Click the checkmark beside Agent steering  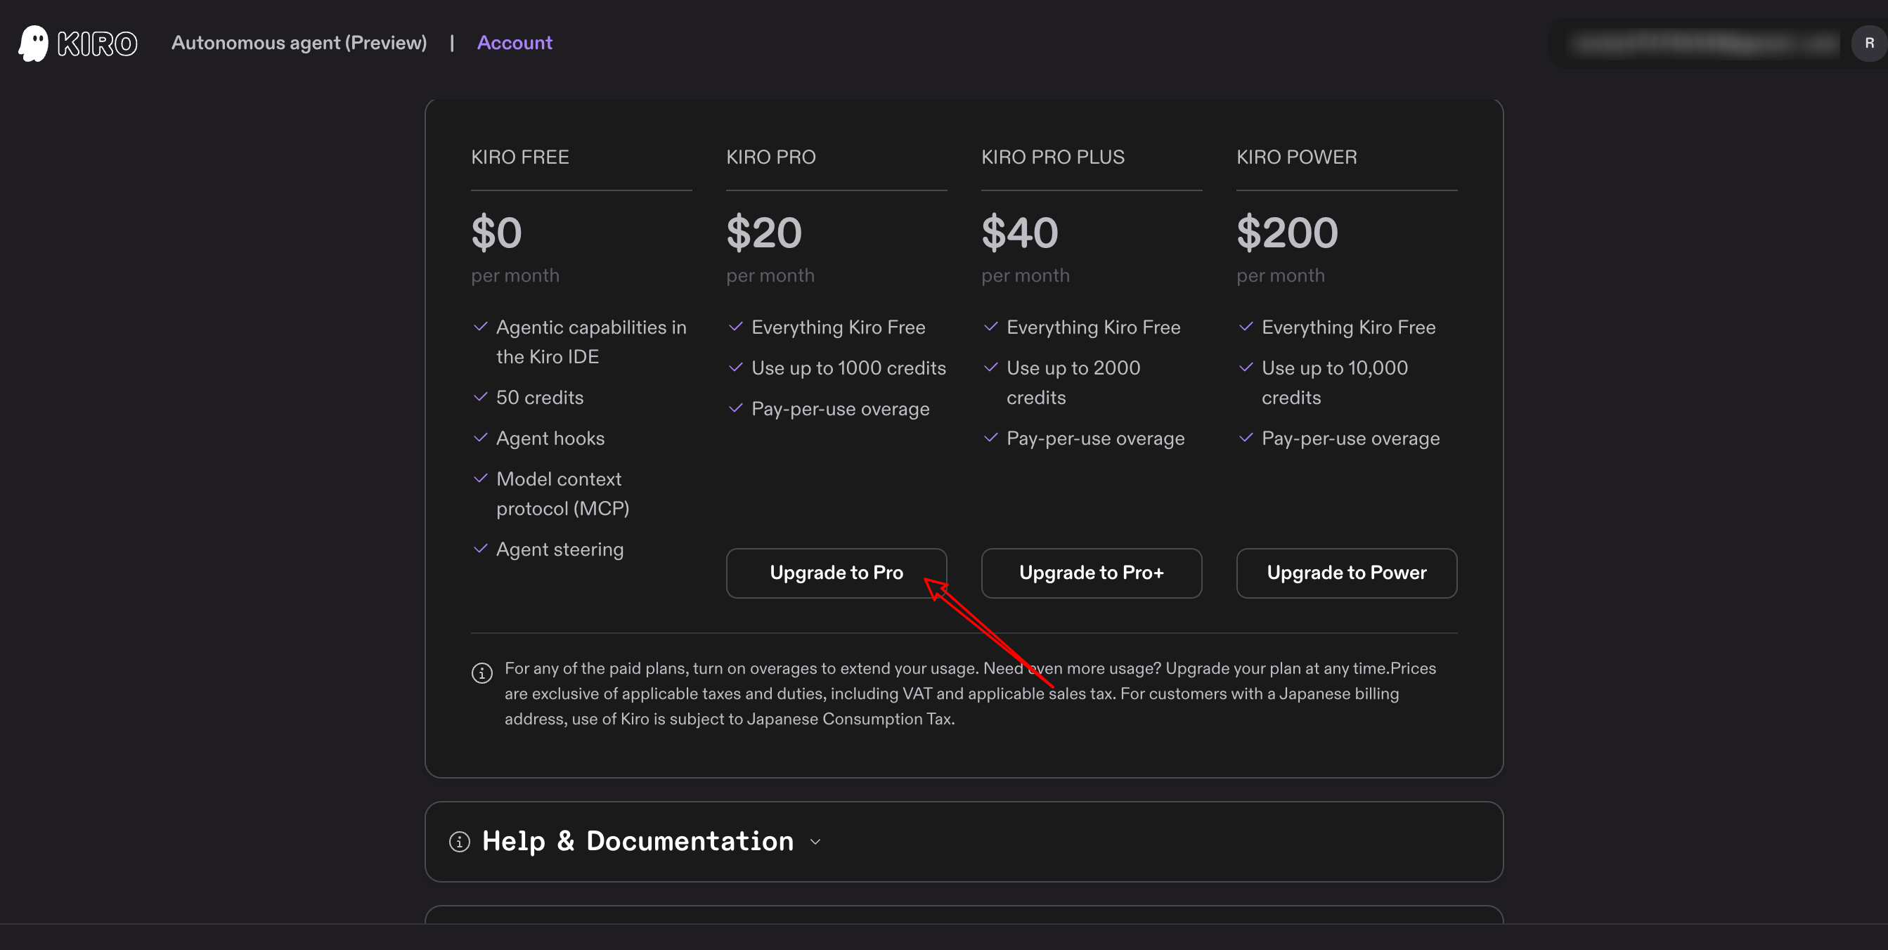click(x=481, y=549)
